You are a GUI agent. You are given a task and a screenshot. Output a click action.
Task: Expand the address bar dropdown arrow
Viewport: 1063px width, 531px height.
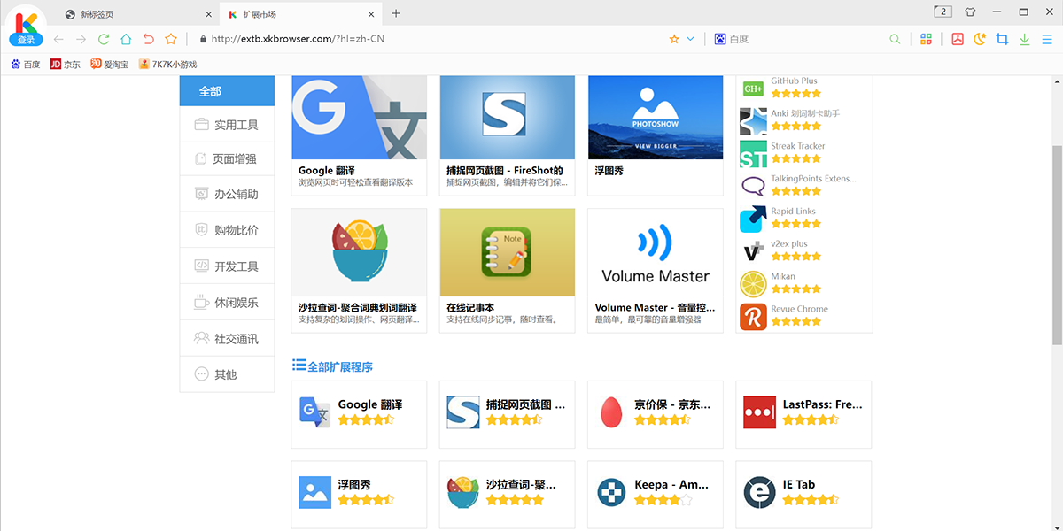point(690,39)
